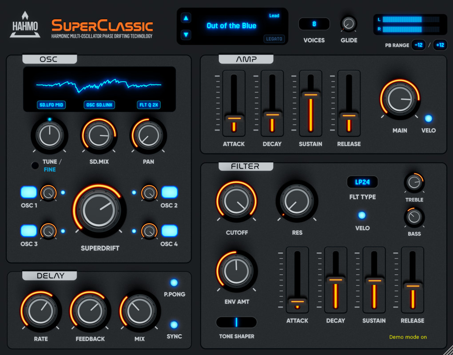Click the filter ATTACK slider

pos(297,280)
